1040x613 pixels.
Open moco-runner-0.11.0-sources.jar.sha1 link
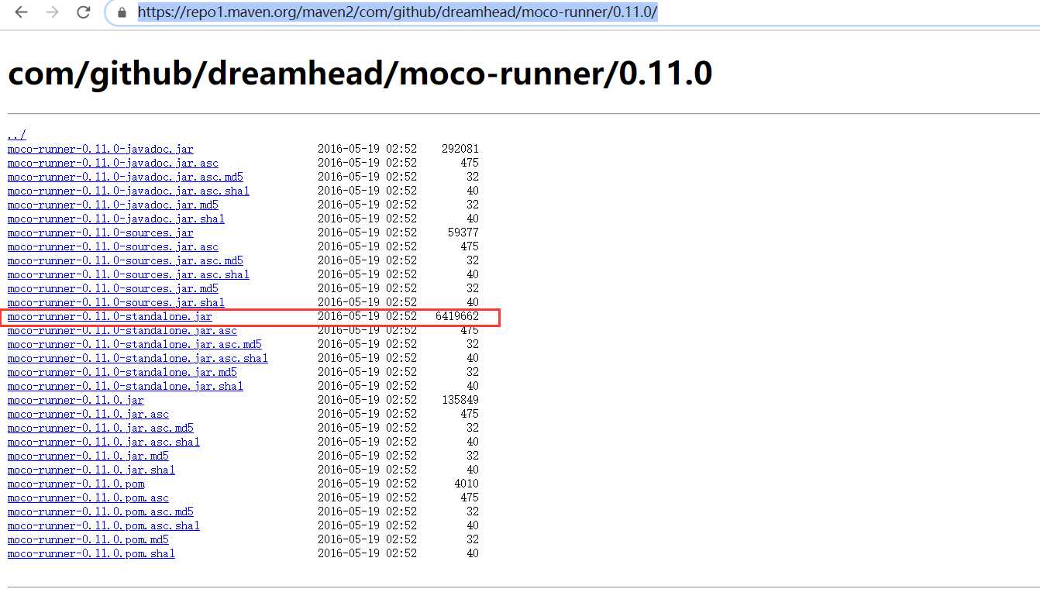pos(116,302)
